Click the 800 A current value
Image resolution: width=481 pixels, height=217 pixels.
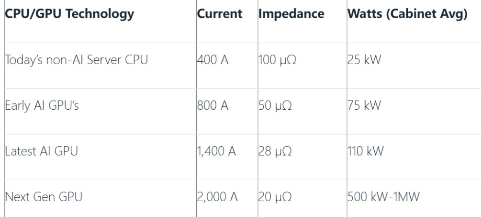pos(213,105)
